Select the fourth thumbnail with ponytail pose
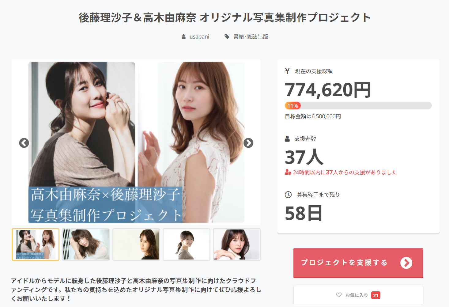Viewport: 449px width, 307px height. (187, 244)
